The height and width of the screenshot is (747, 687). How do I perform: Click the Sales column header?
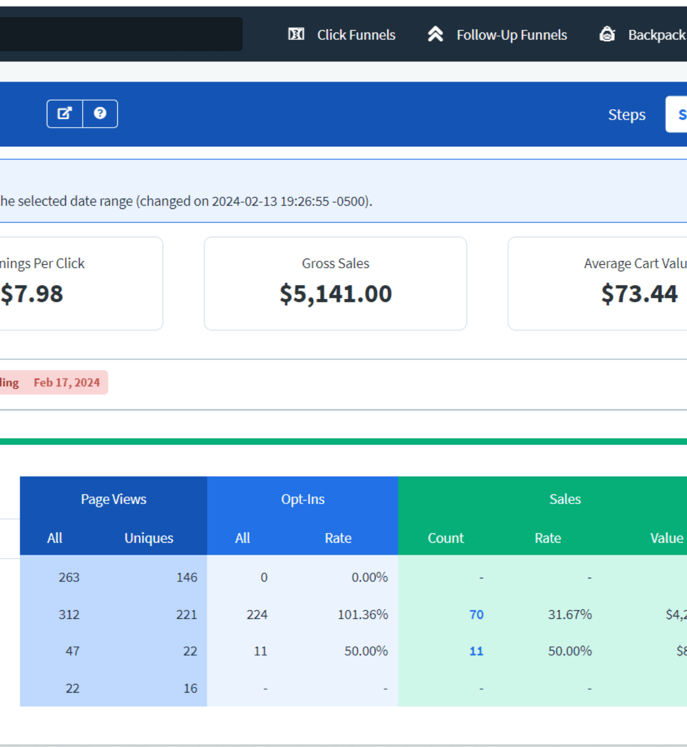coord(565,499)
